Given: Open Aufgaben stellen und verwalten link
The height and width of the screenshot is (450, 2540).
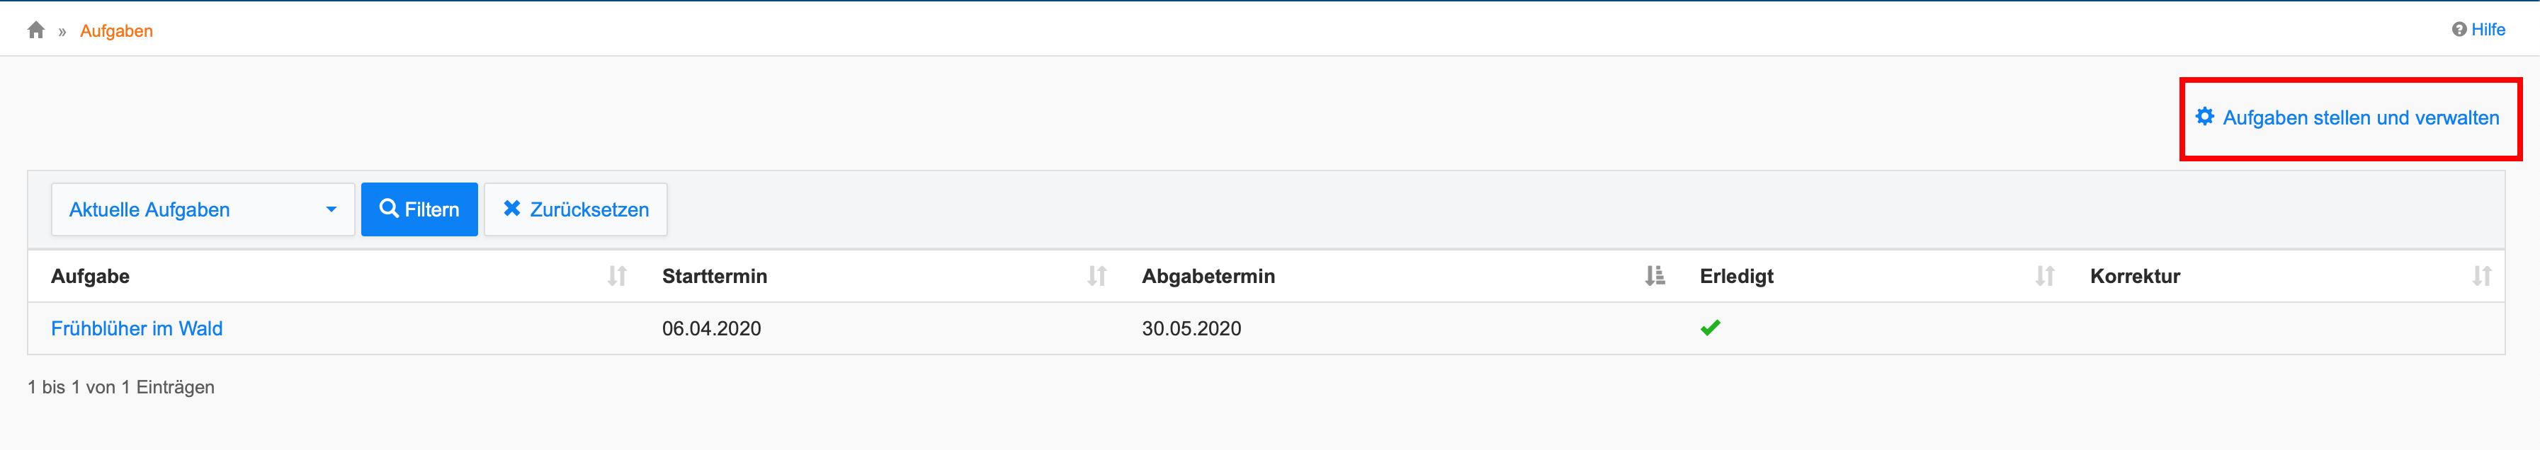Looking at the screenshot, I should point(2361,118).
